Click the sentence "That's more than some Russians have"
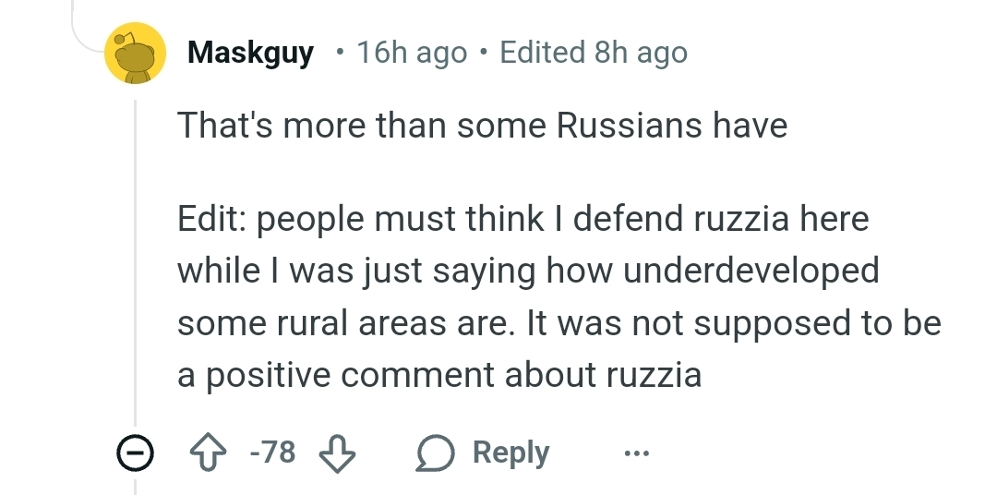 pos(482,125)
